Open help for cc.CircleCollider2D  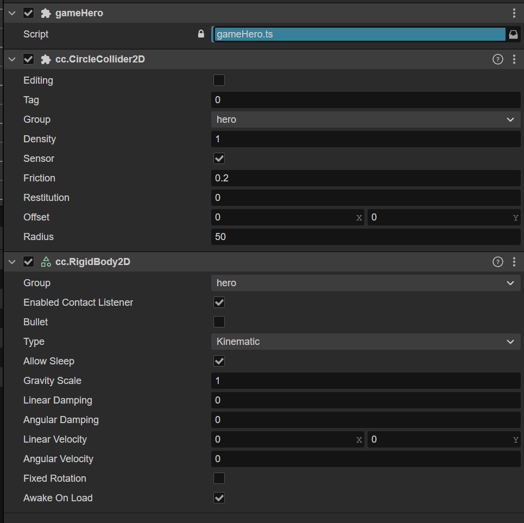click(497, 59)
